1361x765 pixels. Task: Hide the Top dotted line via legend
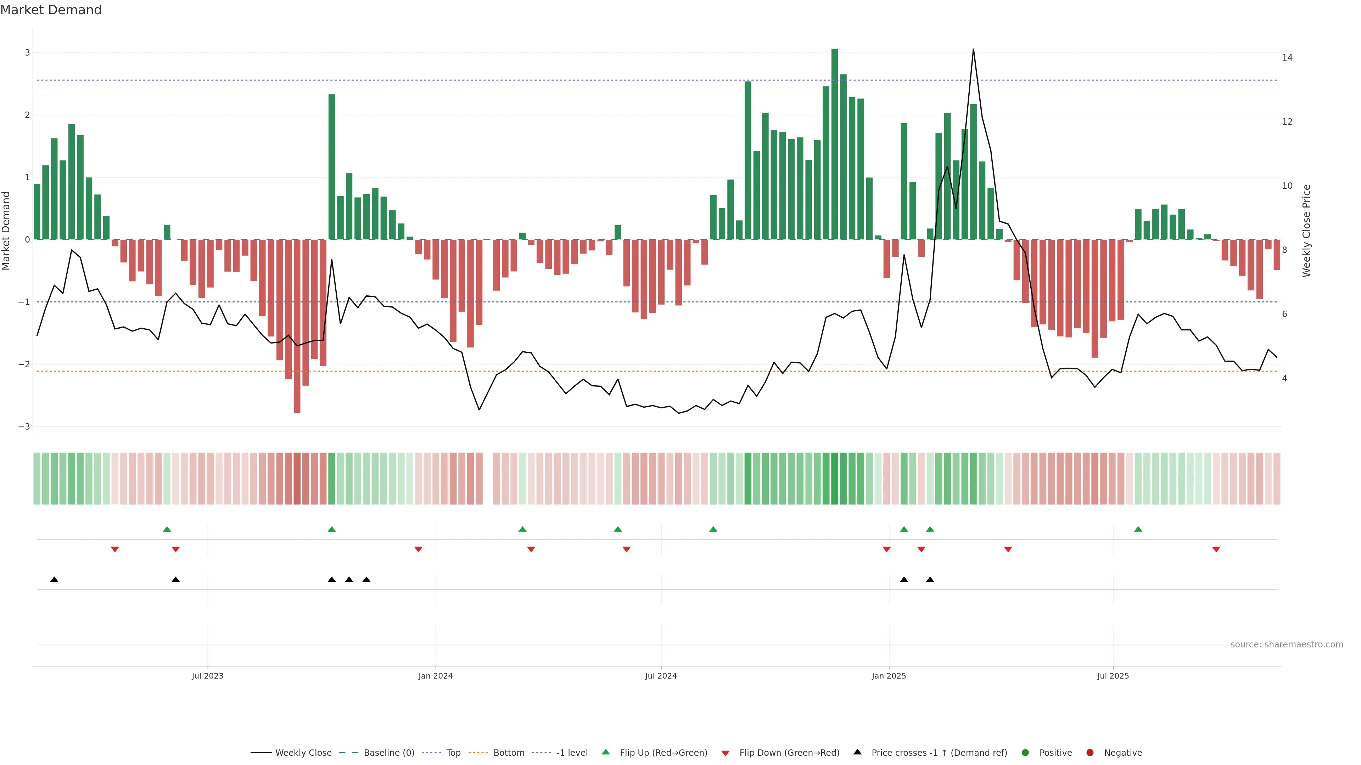coord(453,753)
